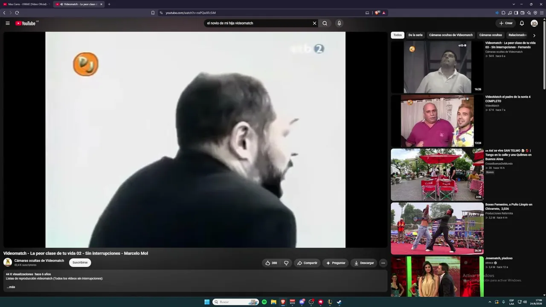Open Discord from the taskbar
Image resolution: width=546 pixels, height=307 pixels.
pos(302,302)
